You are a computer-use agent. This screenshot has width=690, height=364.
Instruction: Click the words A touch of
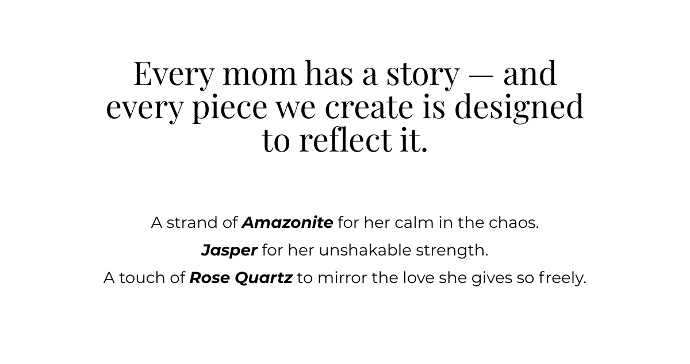pyautogui.click(x=144, y=279)
